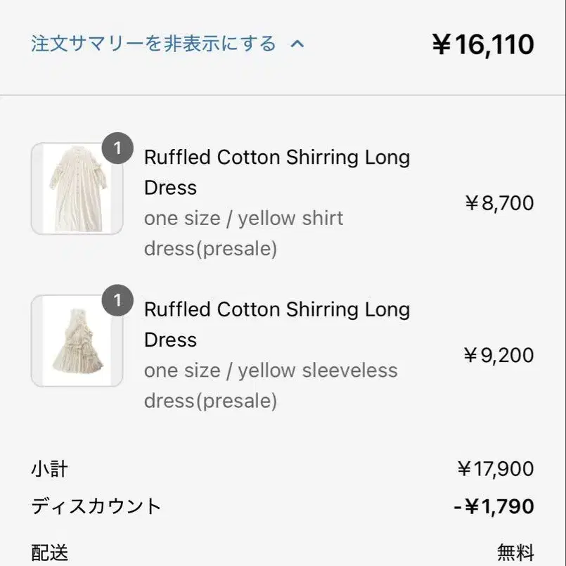Click the ¥9,200 item price
Screen dimensions: 566x566
499,355
